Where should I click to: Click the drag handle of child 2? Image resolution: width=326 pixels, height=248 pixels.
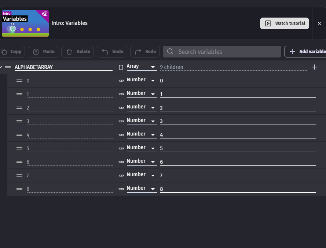pyautogui.click(x=19, y=107)
